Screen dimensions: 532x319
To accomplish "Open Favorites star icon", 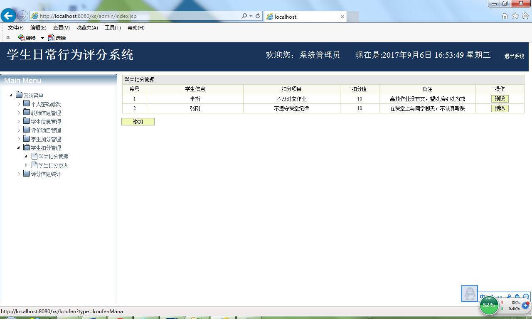I will pos(515,16).
